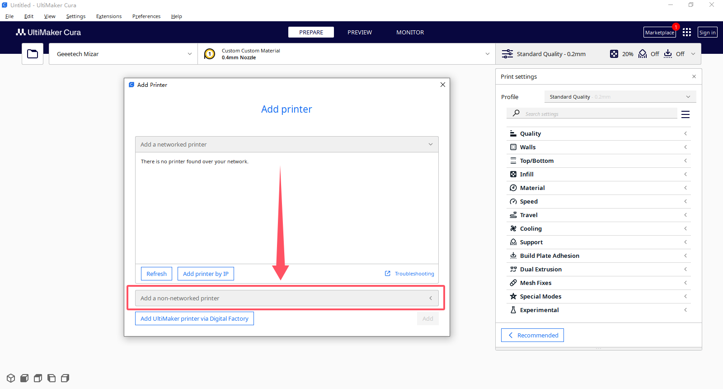Image resolution: width=723 pixels, height=389 pixels.
Task: Switch to the MONITOR stage tab
Action: [x=410, y=32]
